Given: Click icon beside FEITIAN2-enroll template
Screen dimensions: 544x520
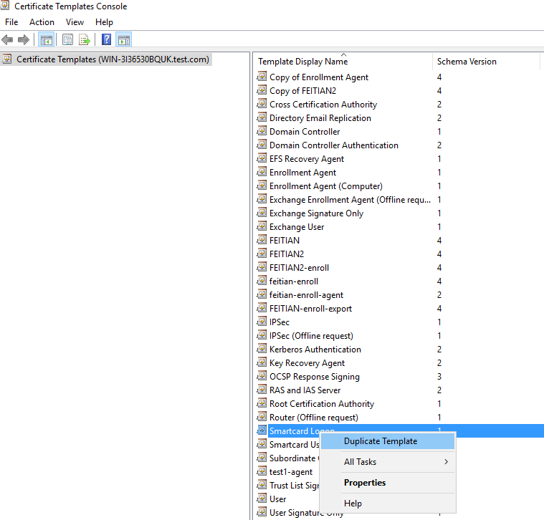Looking at the screenshot, I should (x=262, y=267).
